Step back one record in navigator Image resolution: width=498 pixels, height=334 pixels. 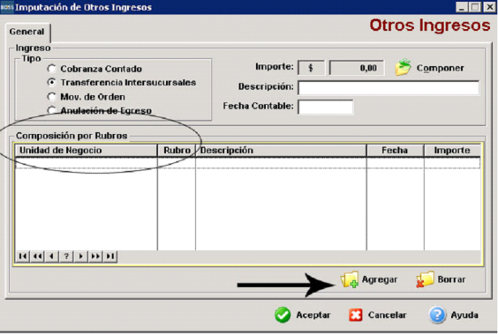pyautogui.click(x=52, y=256)
